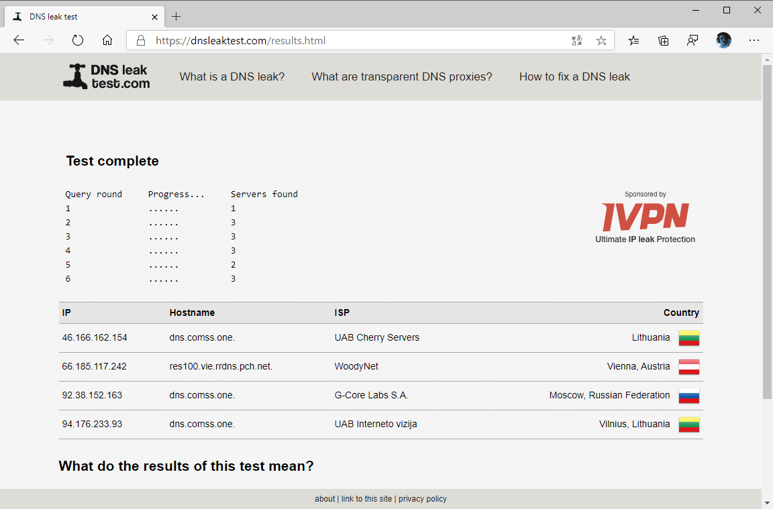
Task: Refresh the DNS leak test page
Action: (78, 40)
